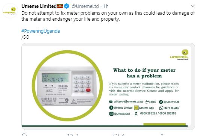This screenshot has width=200, height=136.
Task: Click the Umeme App icon
Action: [136, 108]
